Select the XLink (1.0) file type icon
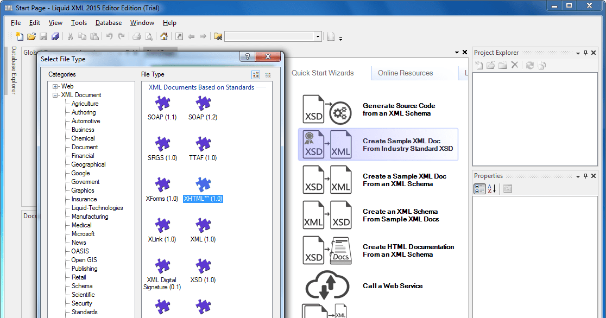Image resolution: width=606 pixels, height=318 pixels. (161, 224)
